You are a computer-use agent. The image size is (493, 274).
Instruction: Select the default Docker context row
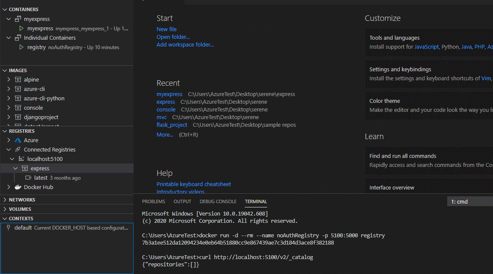pos(67,227)
